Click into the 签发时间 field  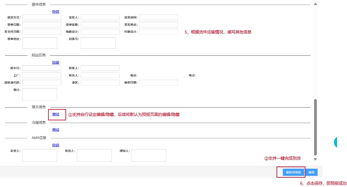[x=159, y=17]
